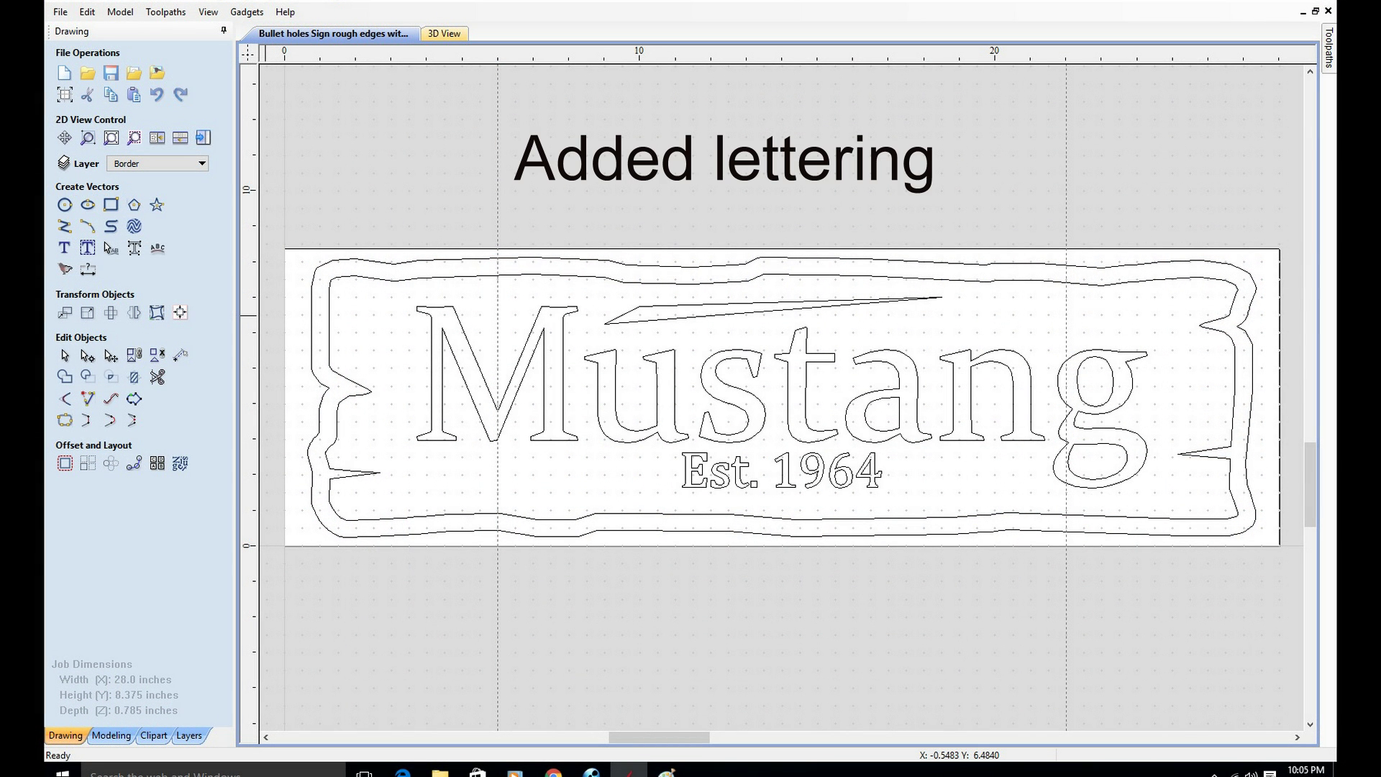
Task: Click the horizontal scrollbar thumb
Action: pos(659,737)
